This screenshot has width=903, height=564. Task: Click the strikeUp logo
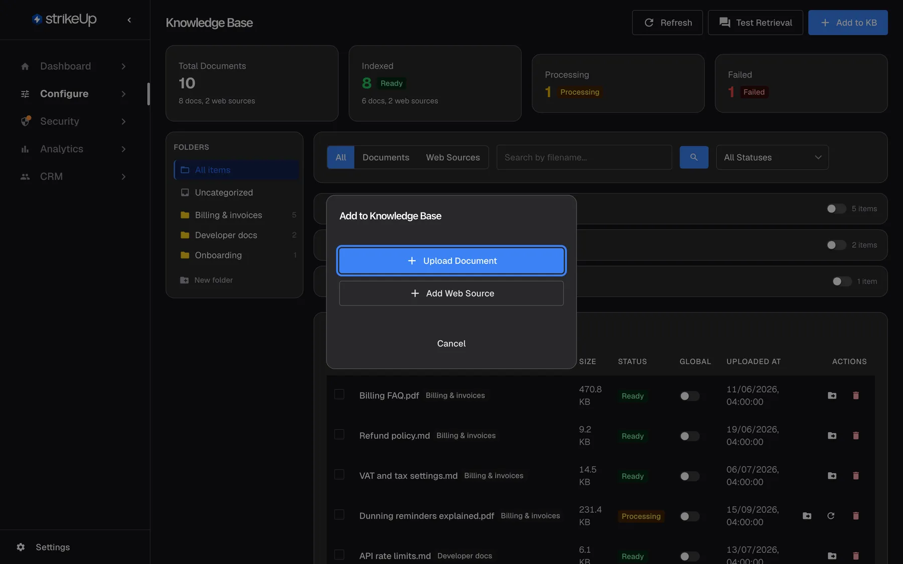64,19
